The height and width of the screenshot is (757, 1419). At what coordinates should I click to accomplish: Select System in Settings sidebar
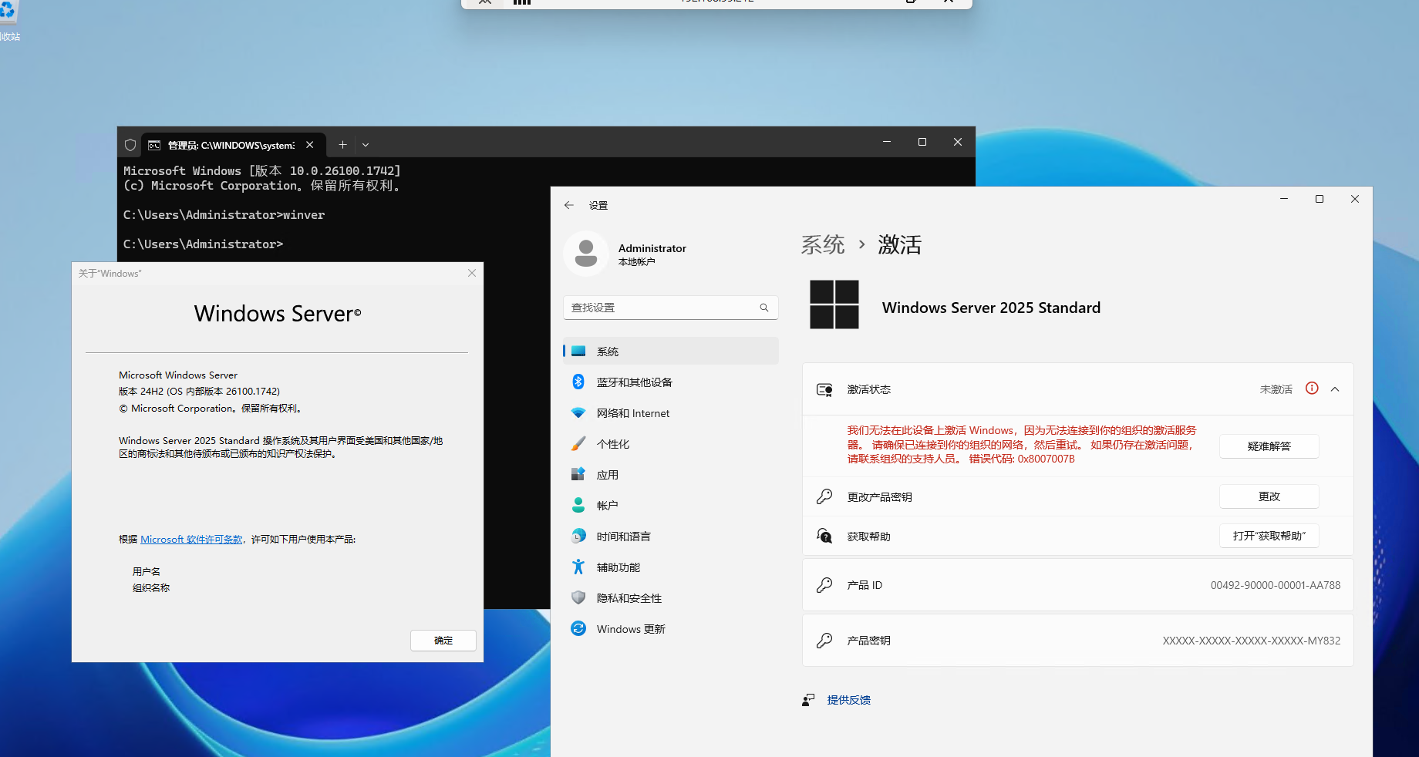(x=607, y=352)
